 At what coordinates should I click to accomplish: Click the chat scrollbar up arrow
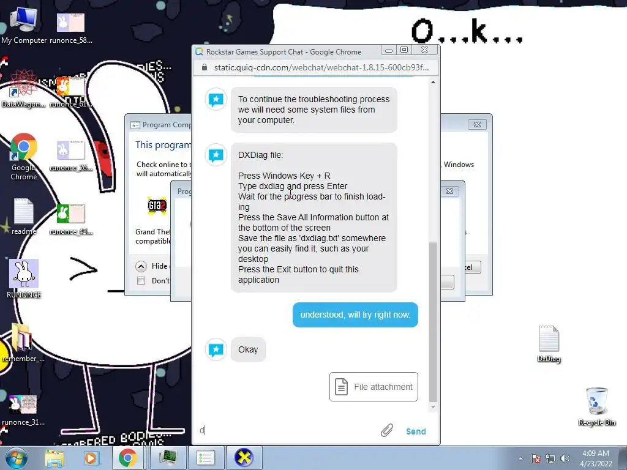click(x=433, y=82)
